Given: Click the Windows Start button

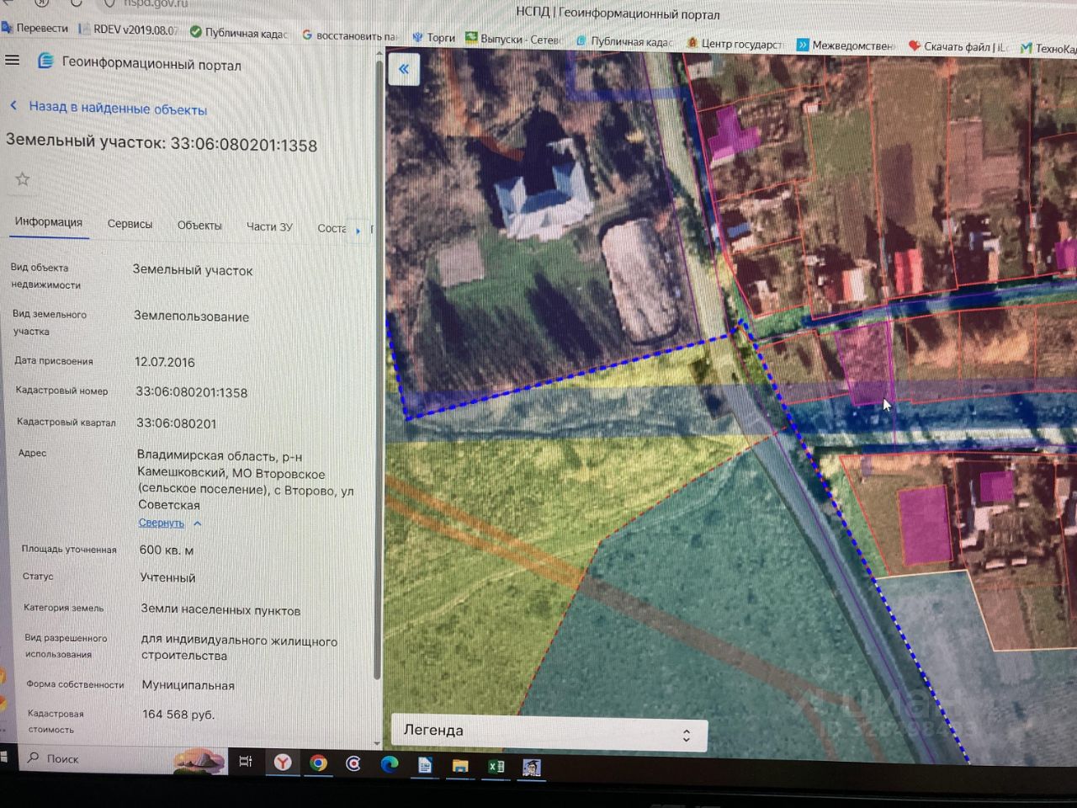Looking at the screenshot, I should [3, 757].
